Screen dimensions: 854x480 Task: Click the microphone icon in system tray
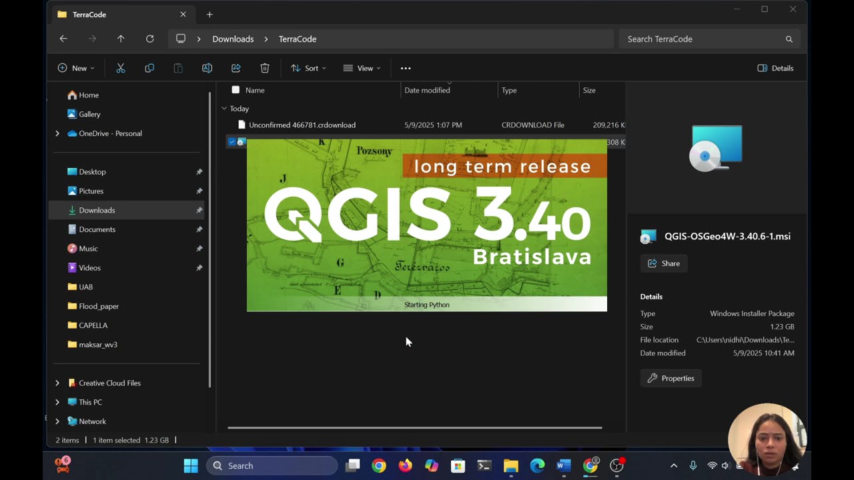click(693, 465)
